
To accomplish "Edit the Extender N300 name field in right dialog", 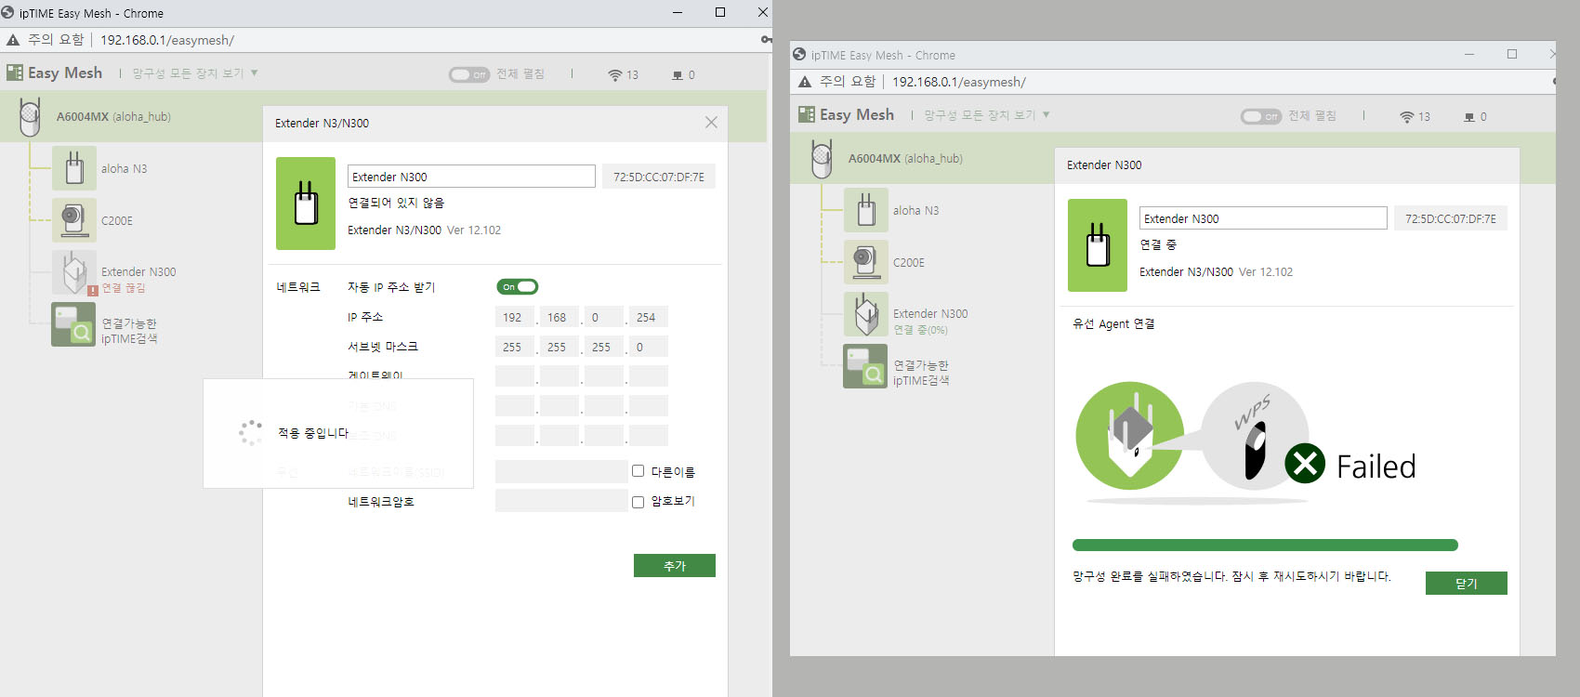I will pyautogui.click(x=1263, y=218).
